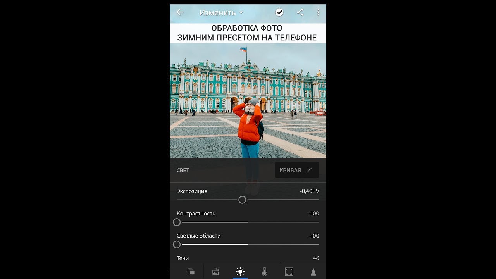Viewport: 496px width, 279px height.
Task: Open the Effects vignette tab
Action: click(x=289, y=272)
